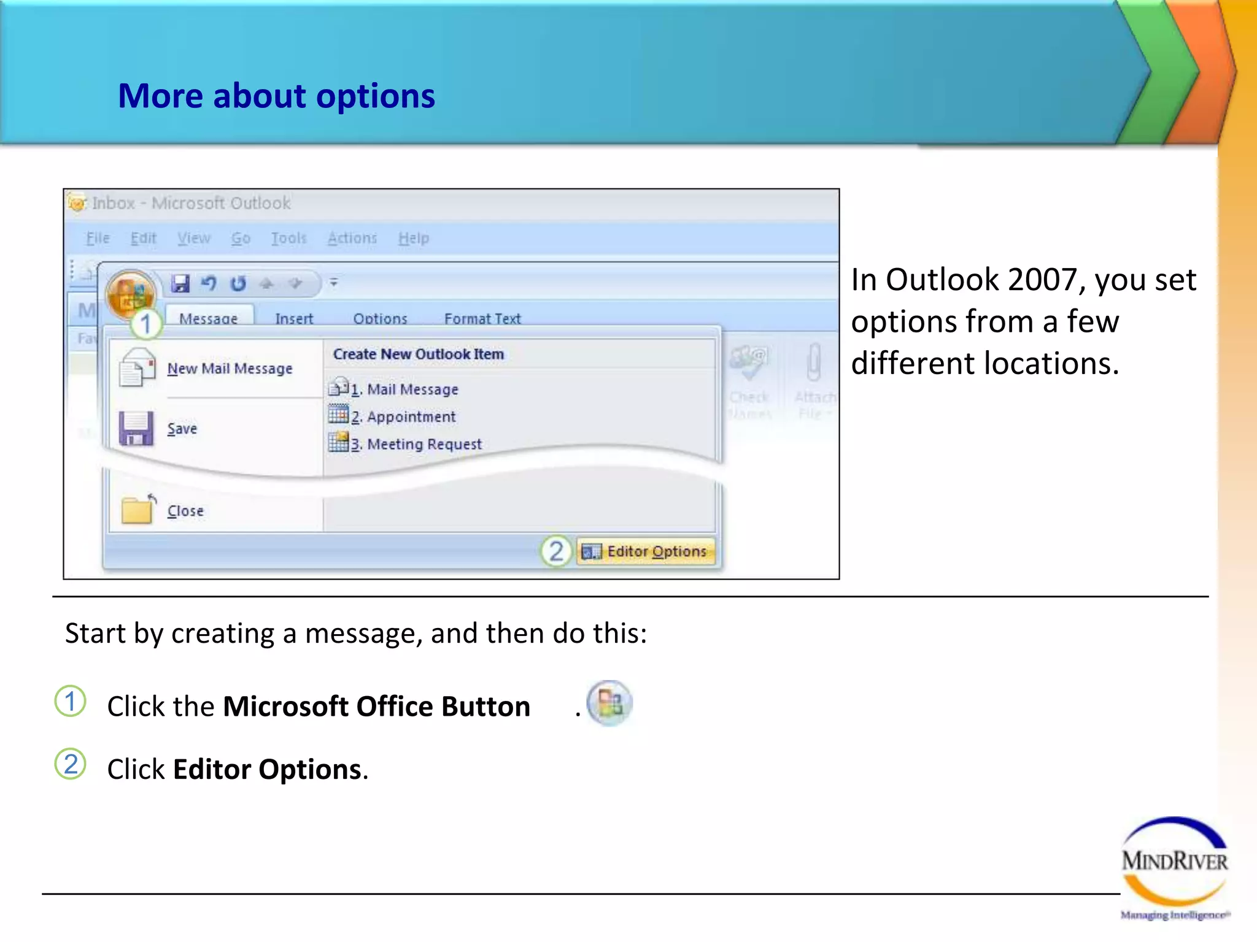Click the MindRiver logo
This screenshot has height=942, width=1257.
tap(1175, 868)
